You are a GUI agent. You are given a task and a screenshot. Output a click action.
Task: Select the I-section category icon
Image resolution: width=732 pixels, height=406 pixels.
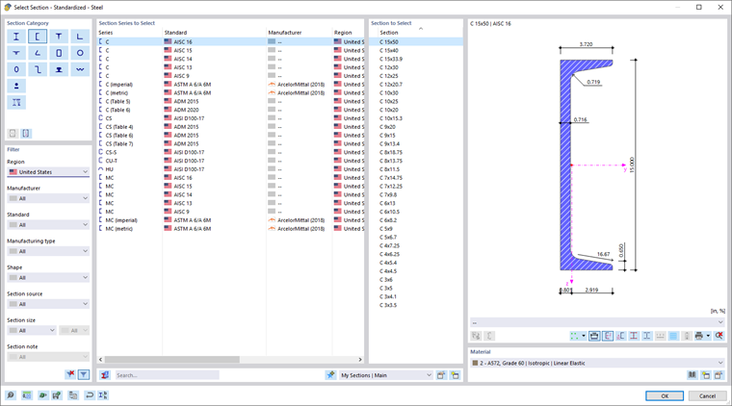(x=16, y=37)
